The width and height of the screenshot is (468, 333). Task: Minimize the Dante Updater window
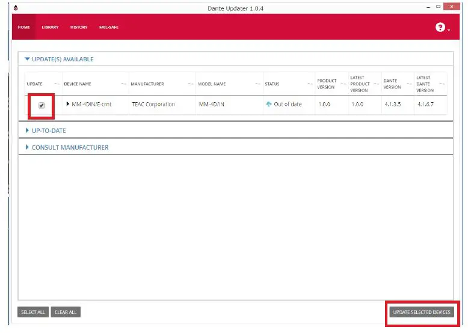428,7
